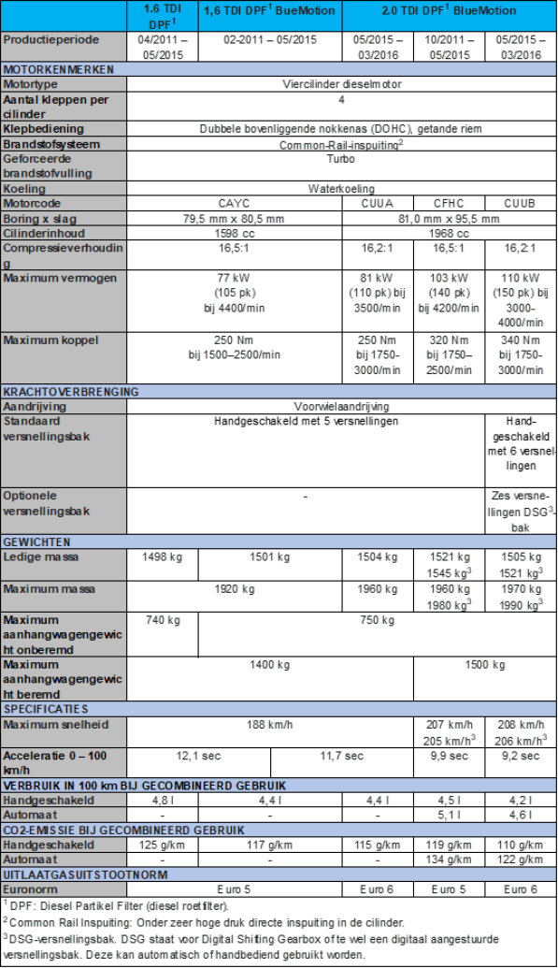Select the 340 Nm maximum koppel cell
This screenshot has width=558, height=968.
pyautogui.click(x=521, y=355)
